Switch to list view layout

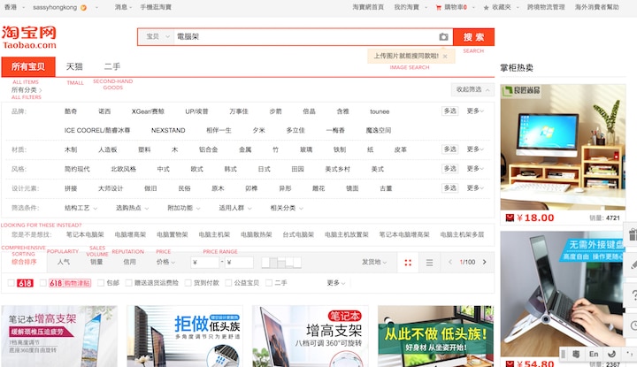(x=430, y=262)
